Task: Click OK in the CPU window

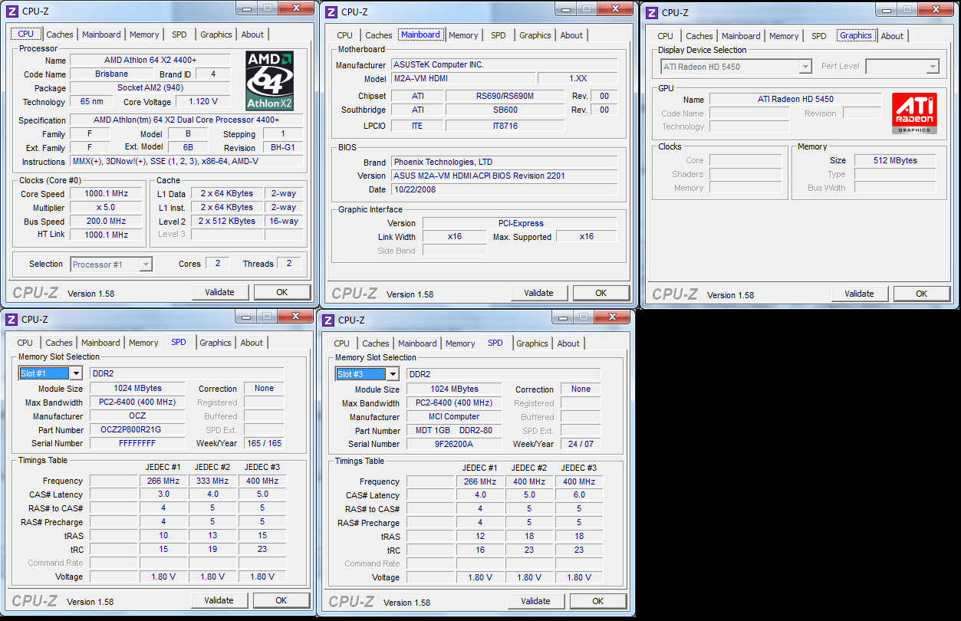Action: [281, 292]
